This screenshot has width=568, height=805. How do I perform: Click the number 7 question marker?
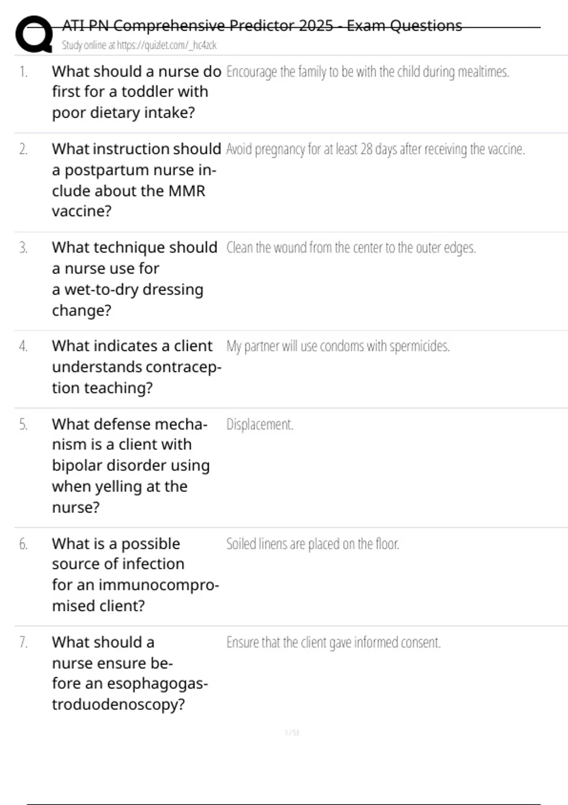pyautogui.click(x=23, y=643)
